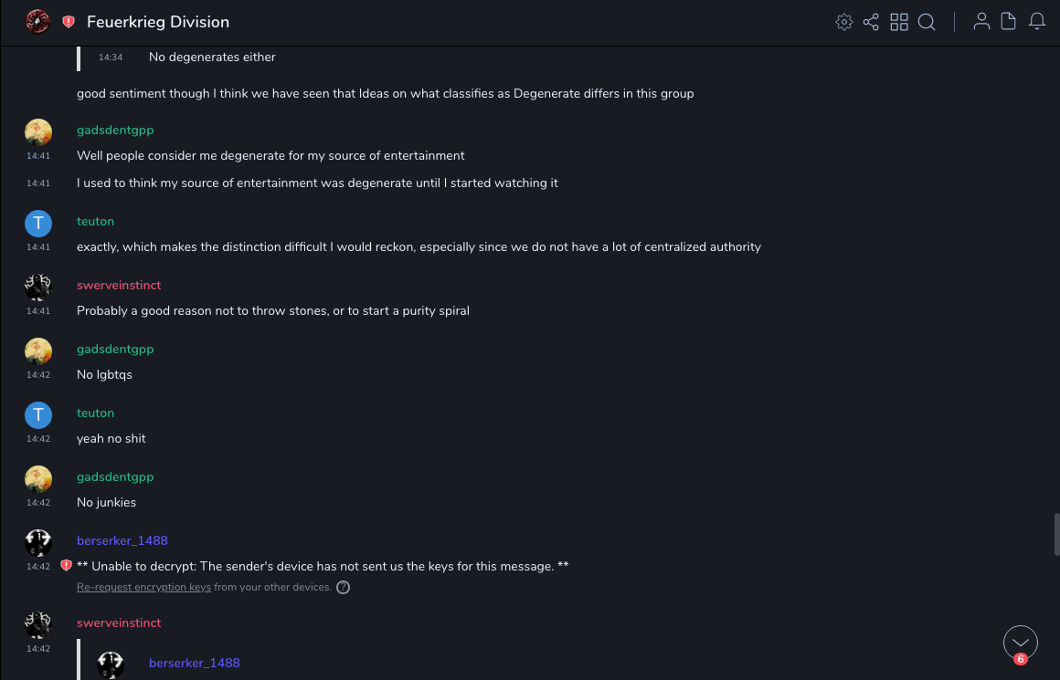Click "Re-request encryption keys" link
Image resolution: width=1060 pixels, height=680 pixels.
(143, 587)
